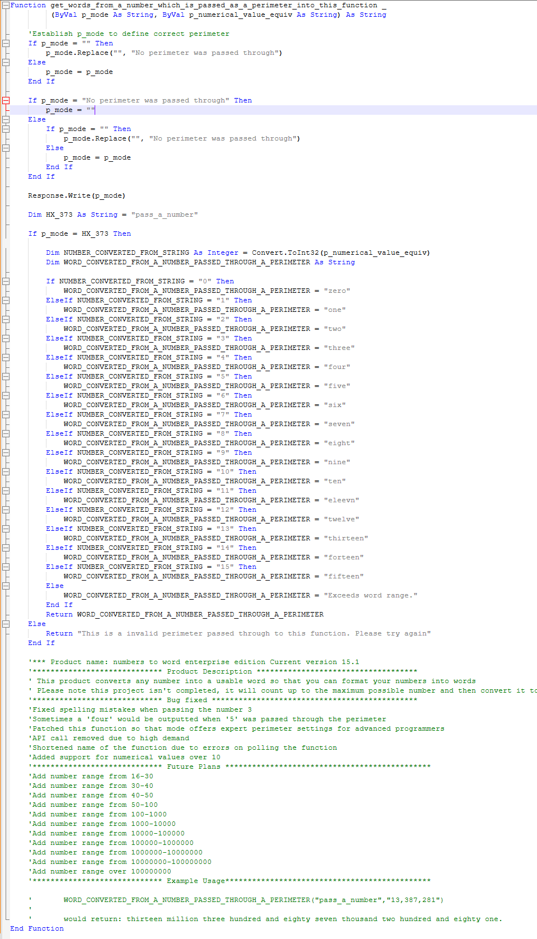Collapse the ElseIf = "5" fold box
The width and height of the screenshot is (537, 939).
6,376
